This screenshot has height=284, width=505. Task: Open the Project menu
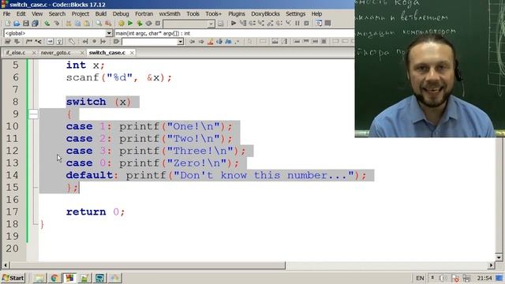click(80, 14)
